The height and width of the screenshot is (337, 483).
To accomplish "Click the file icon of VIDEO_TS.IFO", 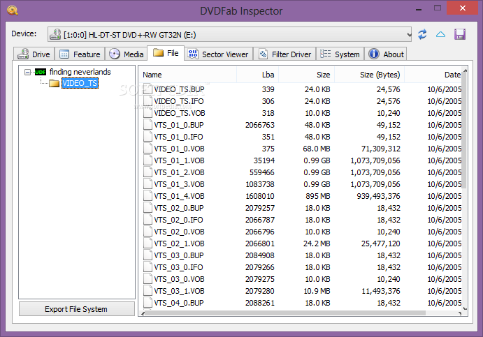I will coord(148,101).
